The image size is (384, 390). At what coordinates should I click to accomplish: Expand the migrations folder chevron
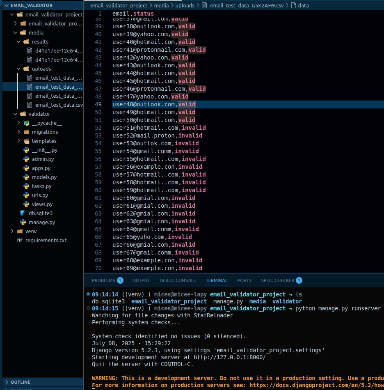click(18, 132)
